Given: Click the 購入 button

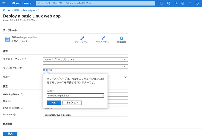Looking at the screenshot, I should point(10,134).
